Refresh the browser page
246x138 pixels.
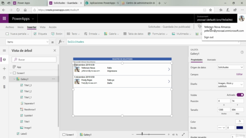coord(18,10)
